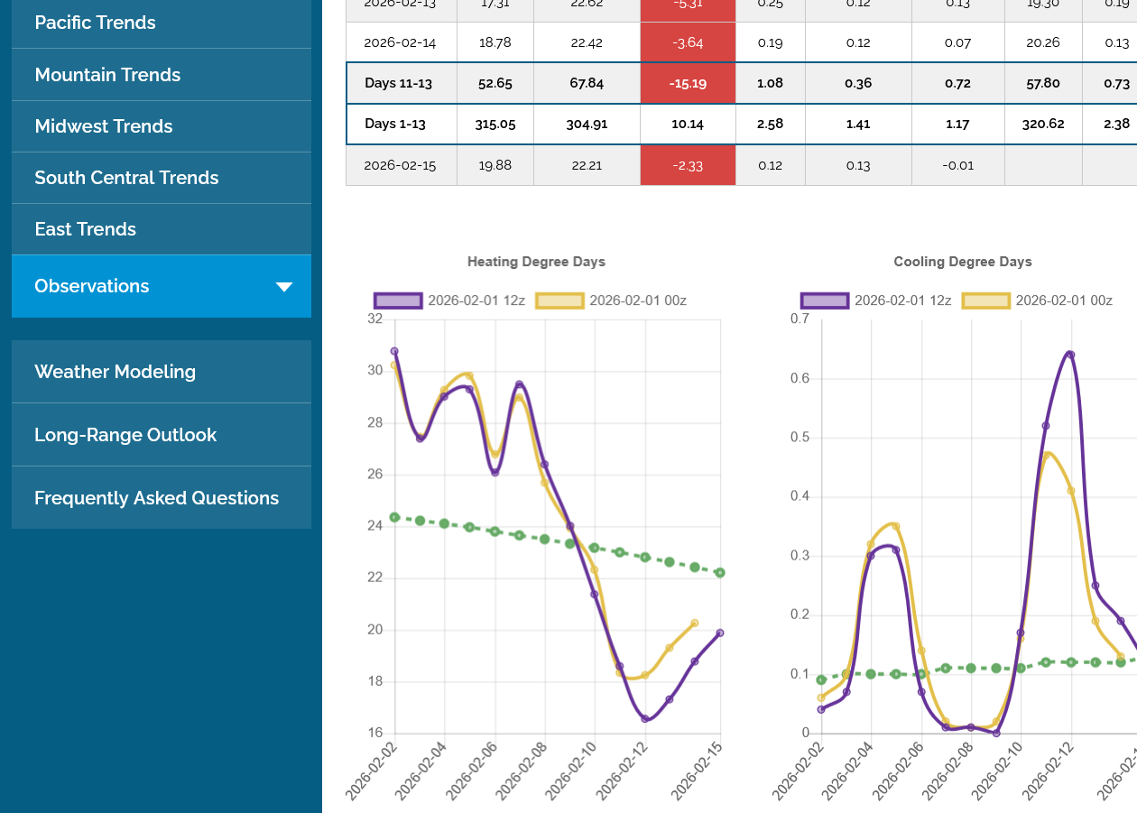Select the red -15.19 cell in Days 11-13 row
This screenshot has width=1137, height=813.
(x=688, y=83)
